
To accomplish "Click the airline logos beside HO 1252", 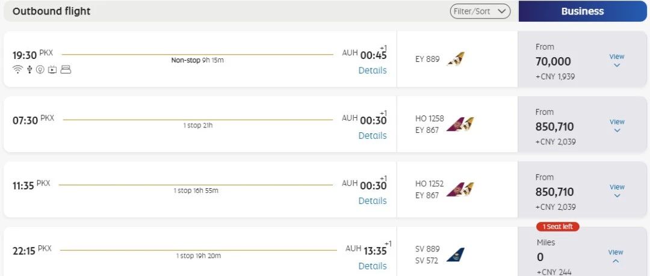I will [460, 189].
